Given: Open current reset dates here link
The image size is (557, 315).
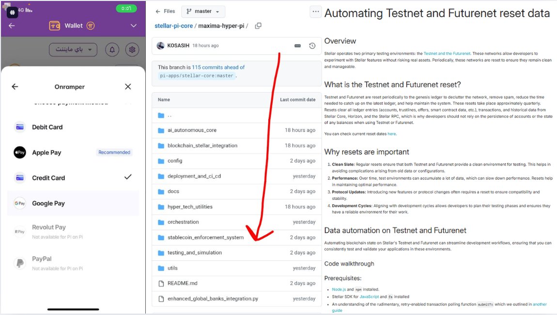Looking at the screenshot, I should pyautogui.click(x=391, y=134).
